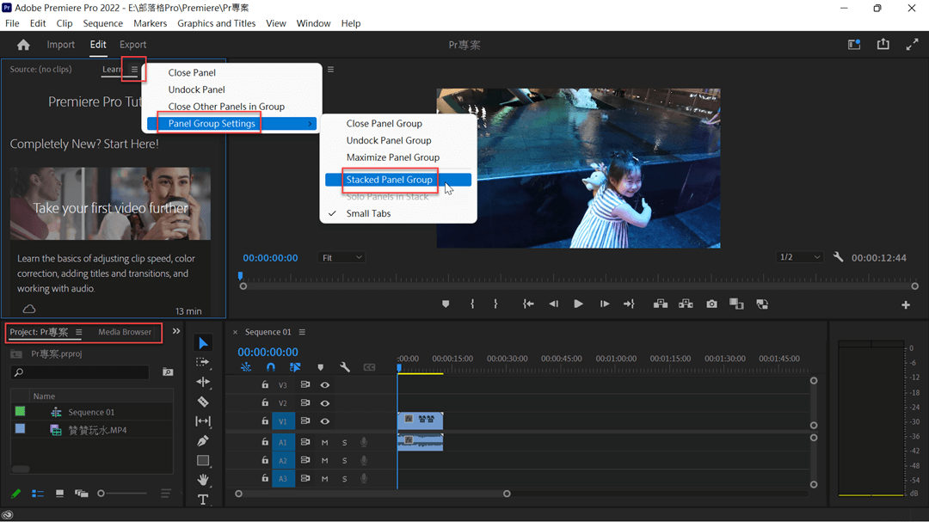Open the Sequence 01 panel menu
The width and height of the screenshot is (929, 522).
302,333
